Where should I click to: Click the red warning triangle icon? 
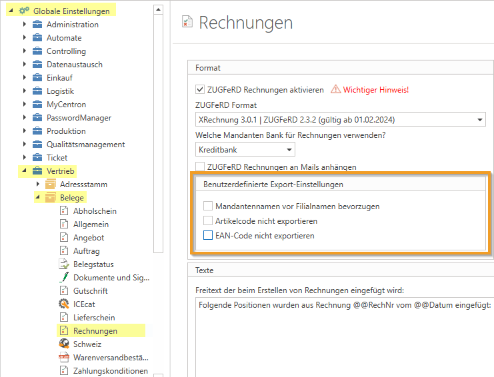(x=335, y=89)
